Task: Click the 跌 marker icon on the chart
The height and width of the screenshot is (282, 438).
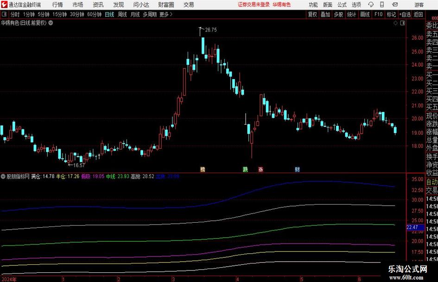Action: [x=245, y=169]
